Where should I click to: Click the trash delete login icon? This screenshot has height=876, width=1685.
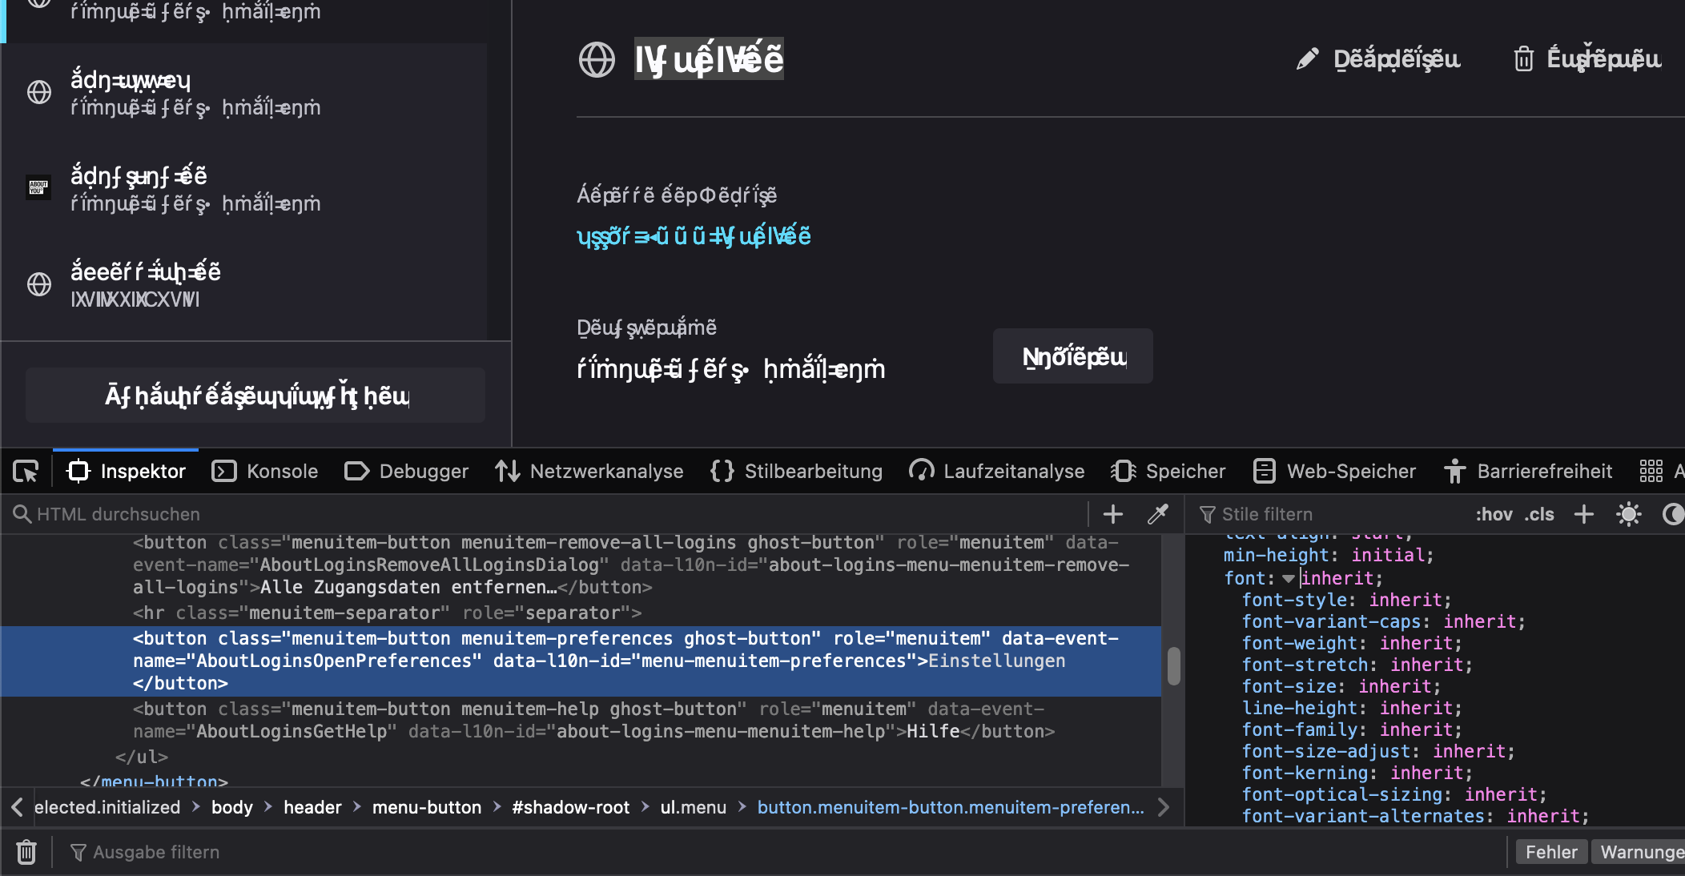click(1523, 59)
